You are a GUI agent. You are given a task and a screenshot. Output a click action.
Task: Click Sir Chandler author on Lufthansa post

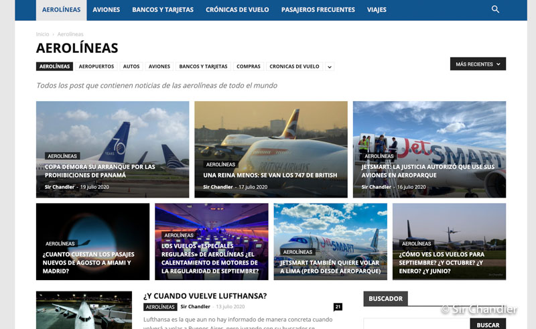tap(195, 306)
